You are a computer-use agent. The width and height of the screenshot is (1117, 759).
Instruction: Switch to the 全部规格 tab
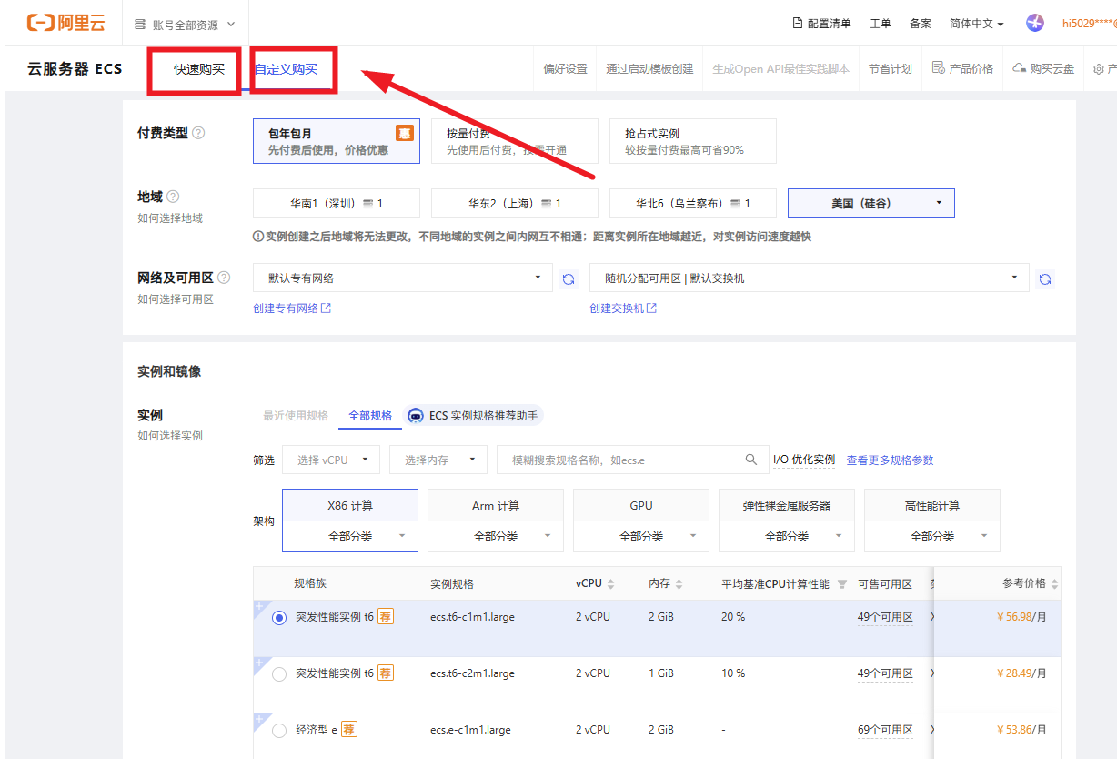[x=370, y=416]
